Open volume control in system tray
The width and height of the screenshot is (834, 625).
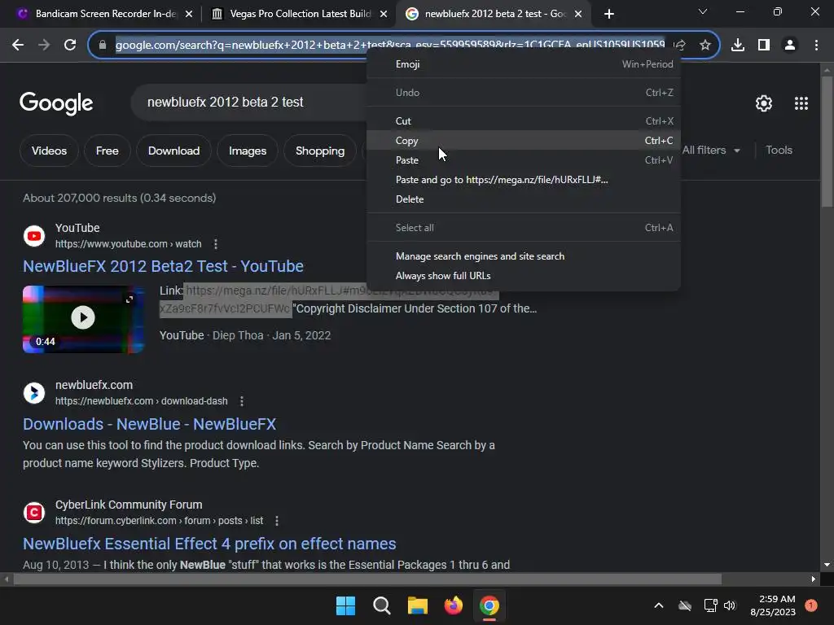(x=730, y=605)
